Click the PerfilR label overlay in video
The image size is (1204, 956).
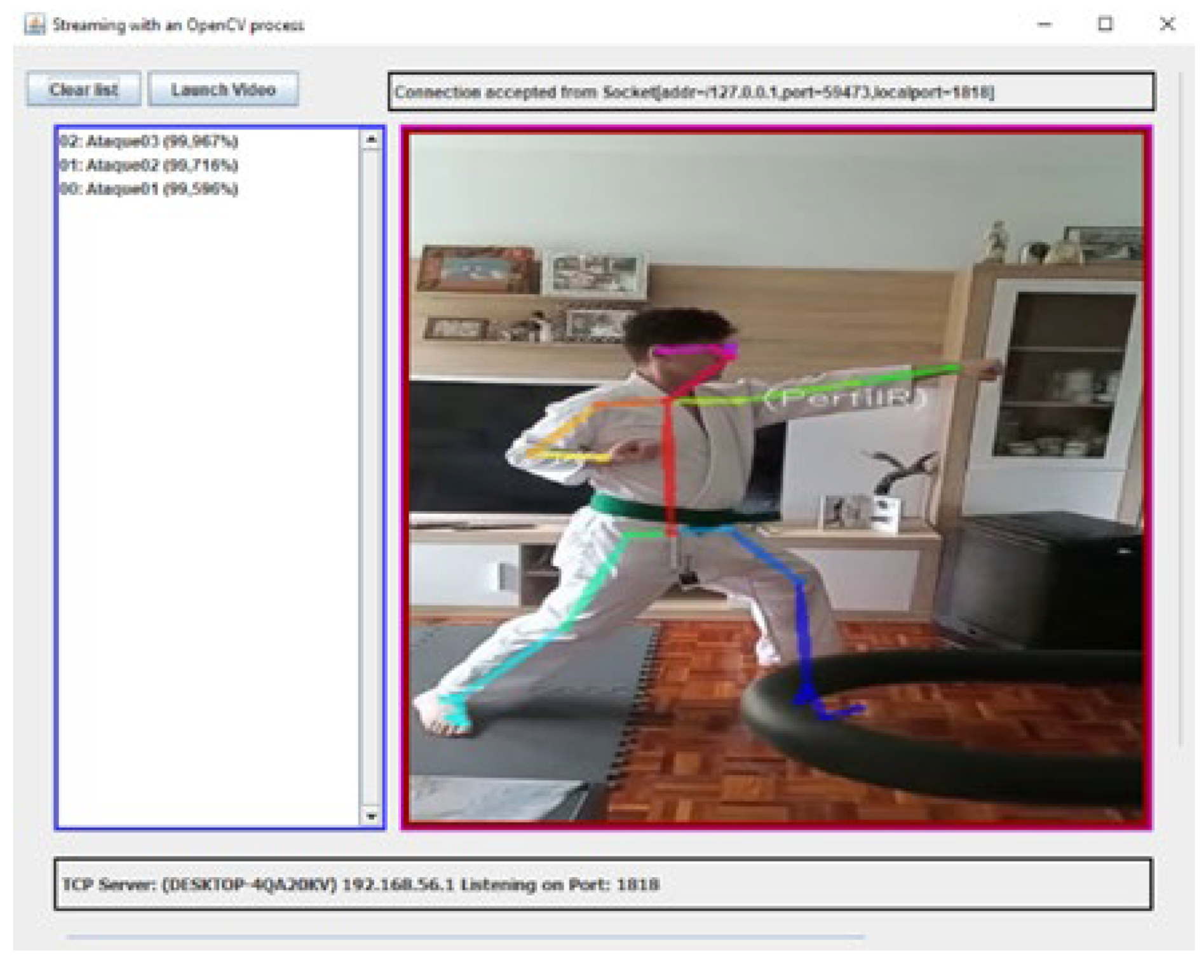(x=846, y=399)
